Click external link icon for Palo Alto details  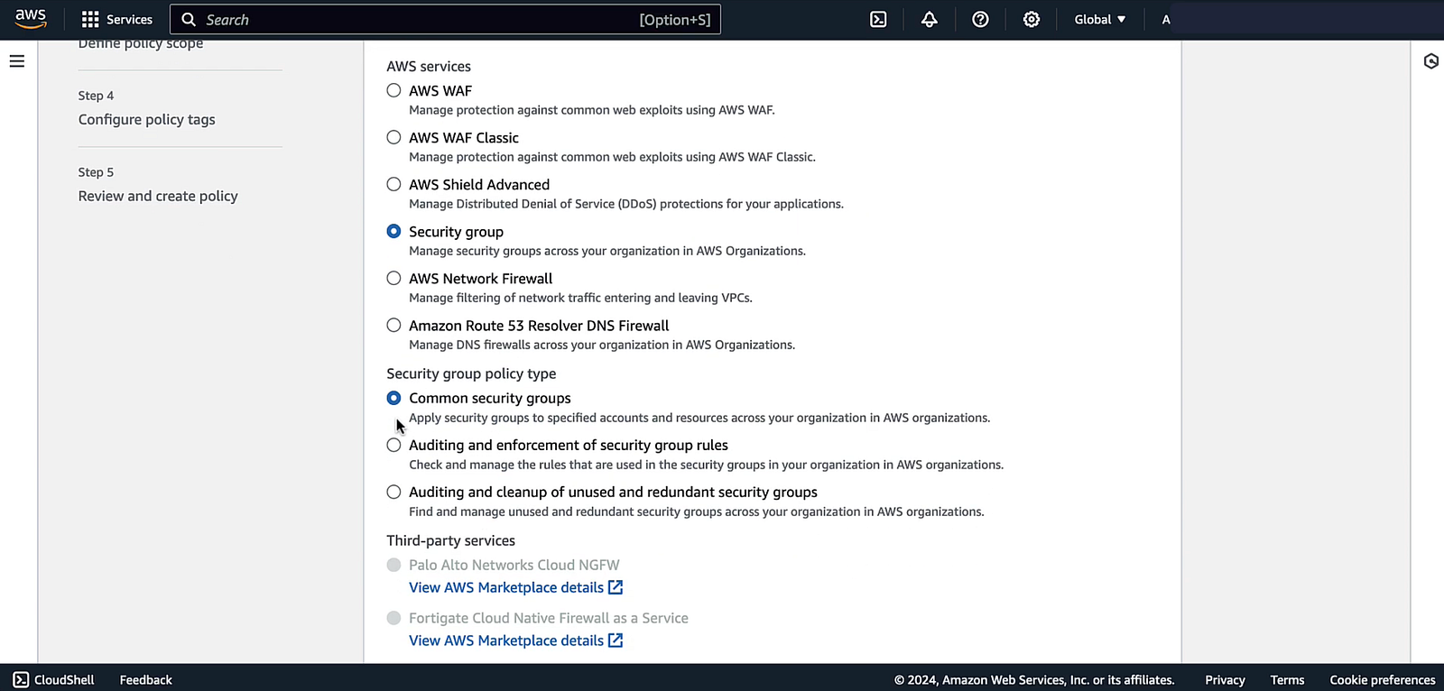click(616, 587)
